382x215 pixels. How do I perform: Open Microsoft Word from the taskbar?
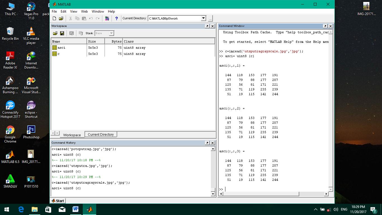point(76,209)
